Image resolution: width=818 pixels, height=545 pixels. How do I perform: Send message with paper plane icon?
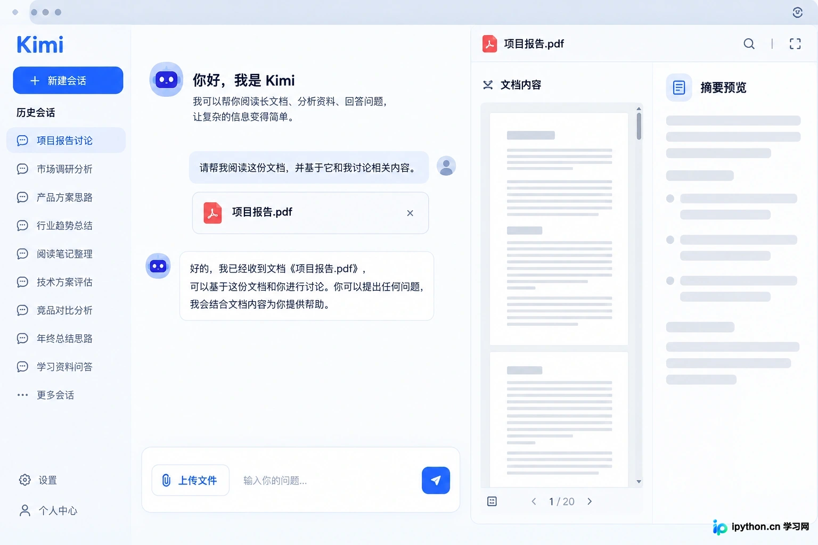point(436,480)
